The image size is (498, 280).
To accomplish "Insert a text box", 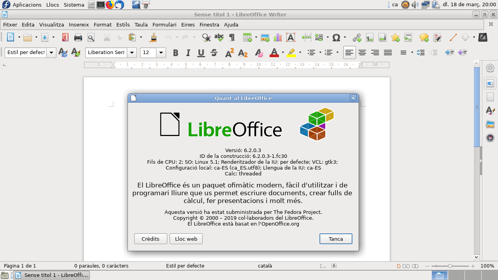I will [x=290, y=38].
